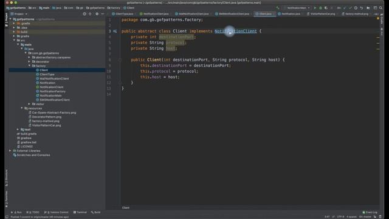This screenshot has width=389, height=219.
Task: Open the TODO tool window
Action: (33, 212)
